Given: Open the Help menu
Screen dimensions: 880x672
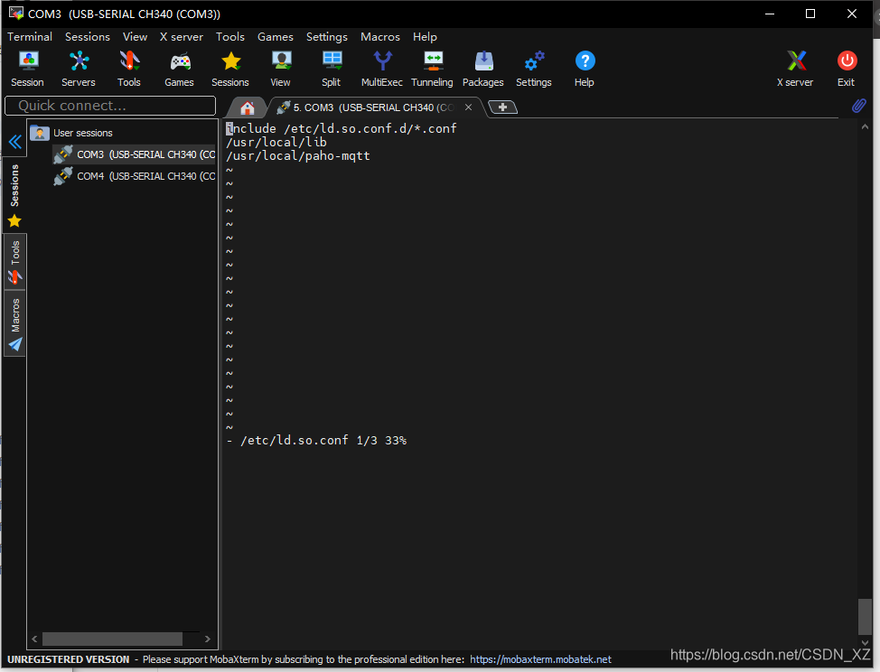Looking at the screenshot, I should 425,36.
